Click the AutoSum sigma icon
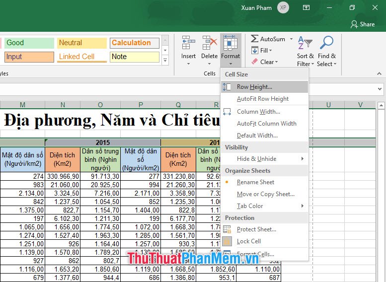This screenshot has height=282, width=386. [x=254, y=39]
